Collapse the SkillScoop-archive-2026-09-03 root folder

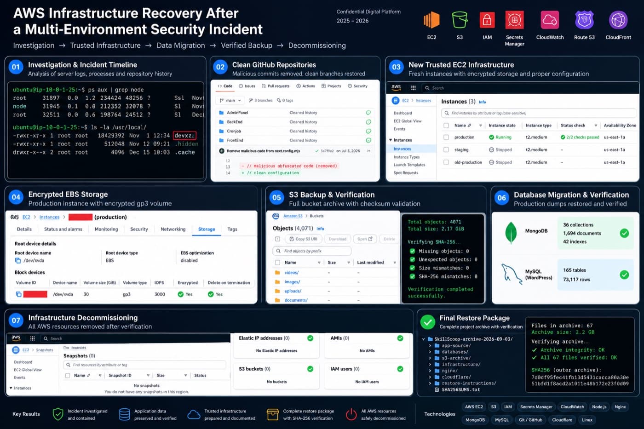point(424,339)
